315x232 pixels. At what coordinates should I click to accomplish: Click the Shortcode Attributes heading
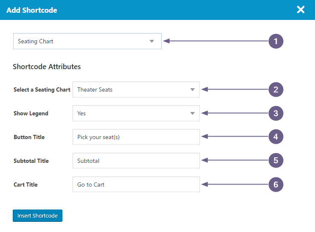47,67
